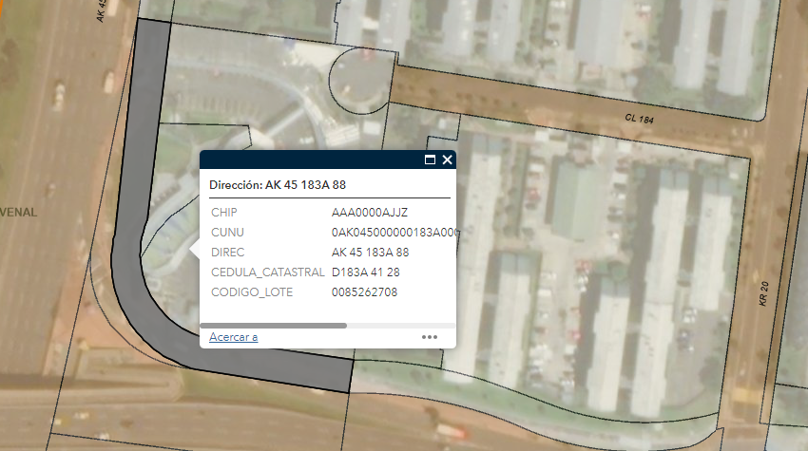Close the parcel info popup
Image resolution: width=808 pixels, height=451 pixels.
click(x=447, y=160)
